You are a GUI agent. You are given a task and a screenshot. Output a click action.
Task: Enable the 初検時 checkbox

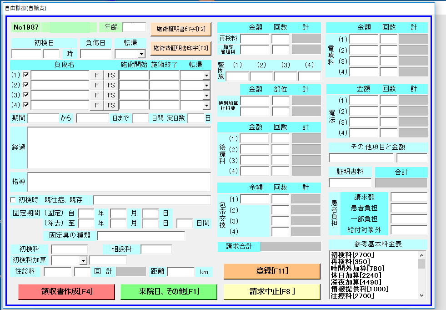tap(13, 200)
